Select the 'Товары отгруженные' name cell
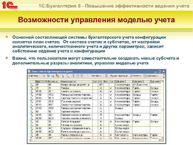The height and width of the screenshot is (145, 193). (x=76, y=135)
